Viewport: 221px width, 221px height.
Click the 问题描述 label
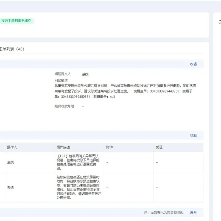[61, 80]
